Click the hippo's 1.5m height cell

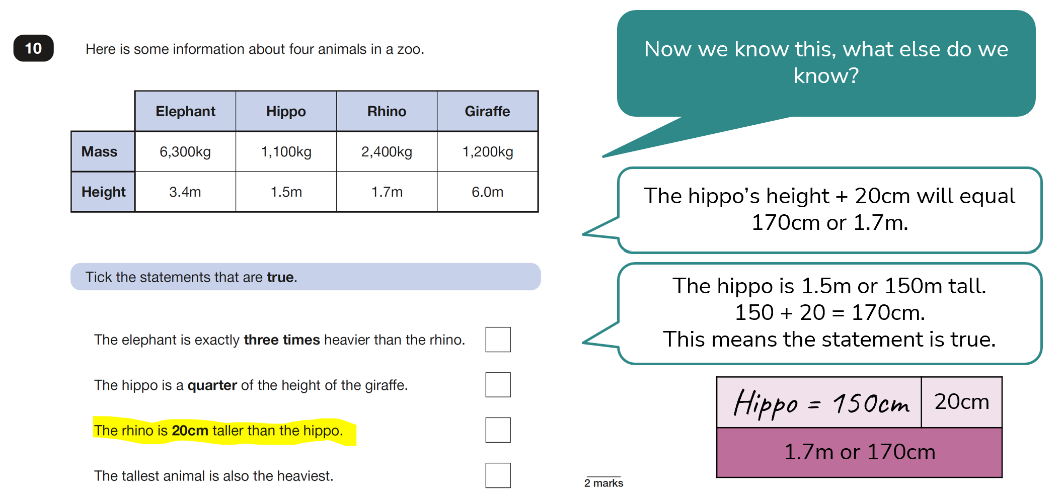286,192
